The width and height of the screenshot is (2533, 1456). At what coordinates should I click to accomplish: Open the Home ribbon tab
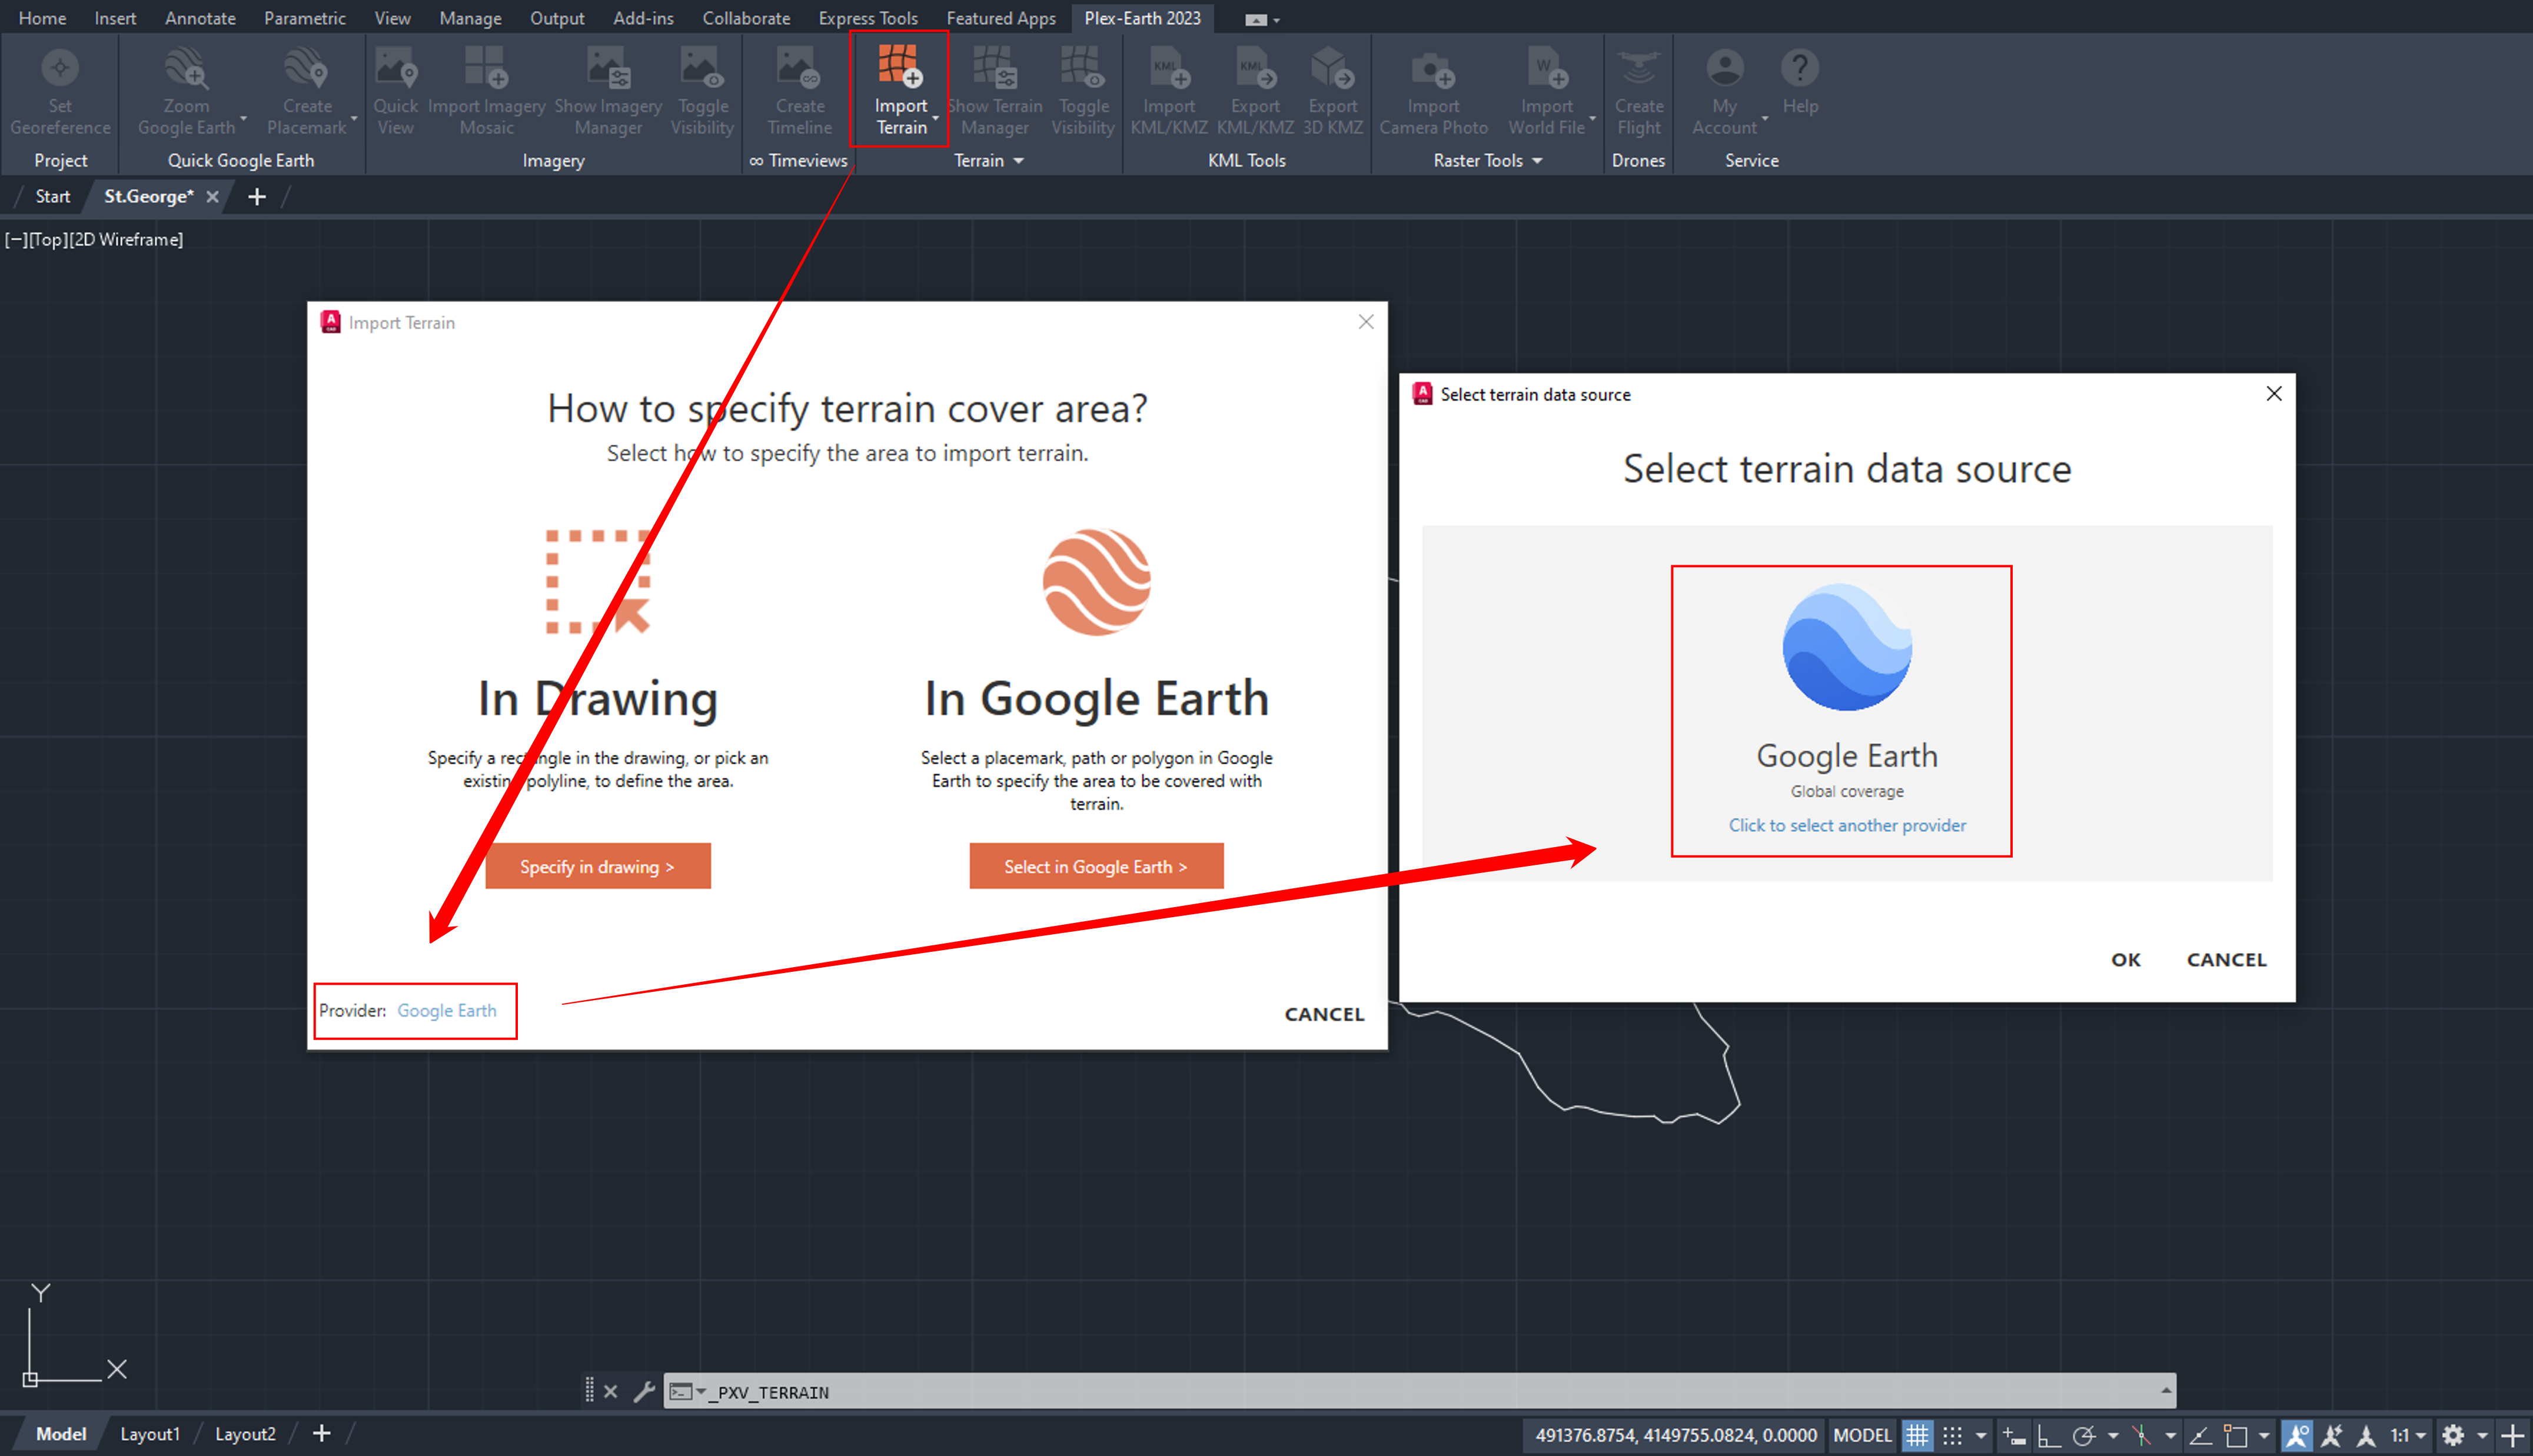click(42, 18)
